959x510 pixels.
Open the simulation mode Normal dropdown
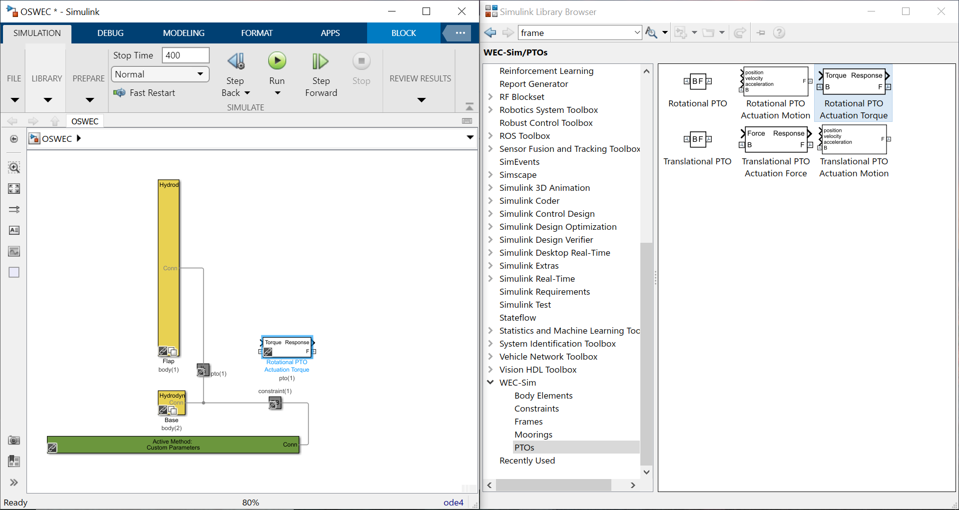160,74
